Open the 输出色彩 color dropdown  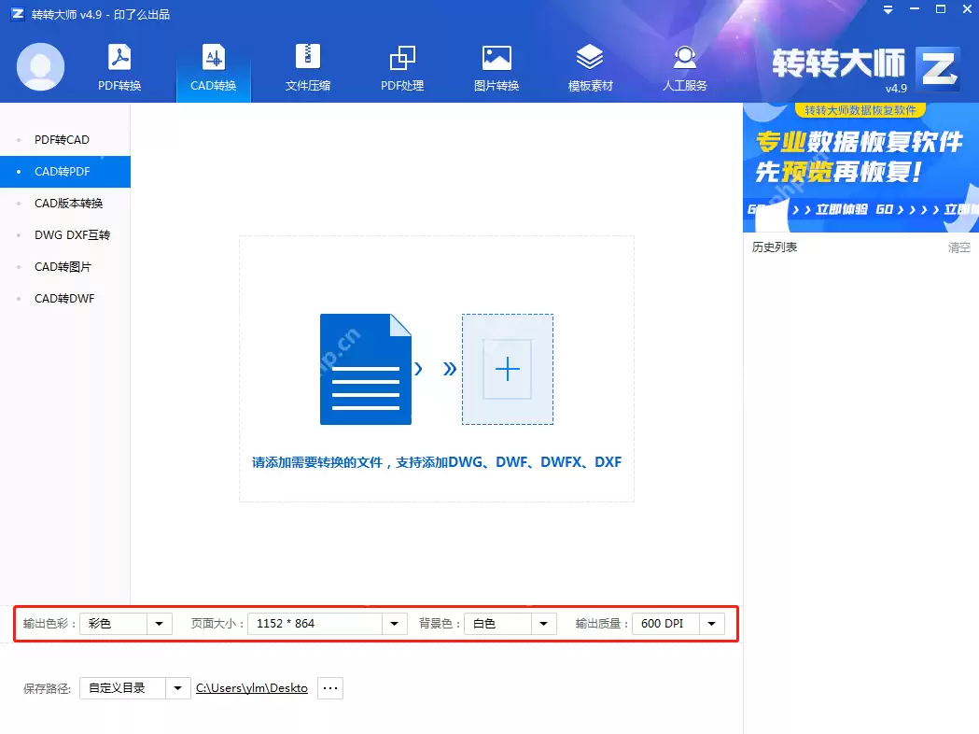coord(160,623)
